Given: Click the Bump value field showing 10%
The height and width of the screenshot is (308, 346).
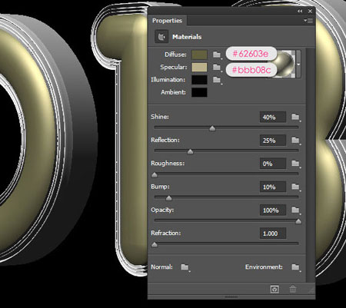Looking at the screenshot, I should pos(273,187).
